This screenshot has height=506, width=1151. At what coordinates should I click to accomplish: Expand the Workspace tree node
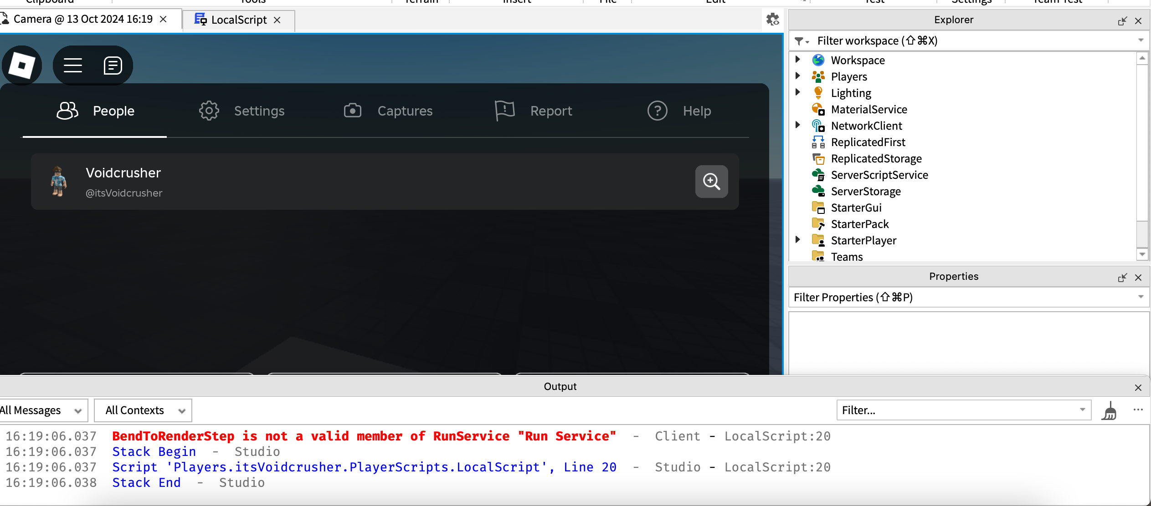798,59
